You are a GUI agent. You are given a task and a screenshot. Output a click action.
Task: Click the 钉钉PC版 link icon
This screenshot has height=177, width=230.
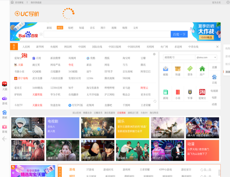[x=75, y=105]
